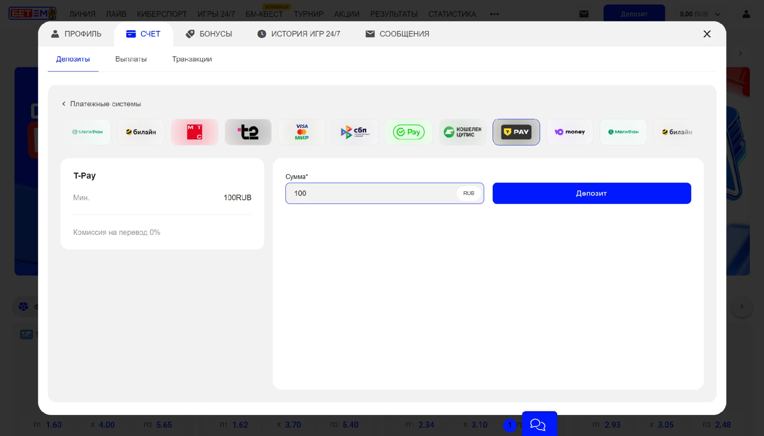
Task: Select the T-Pay payment tile
Action: click(516, 132)
